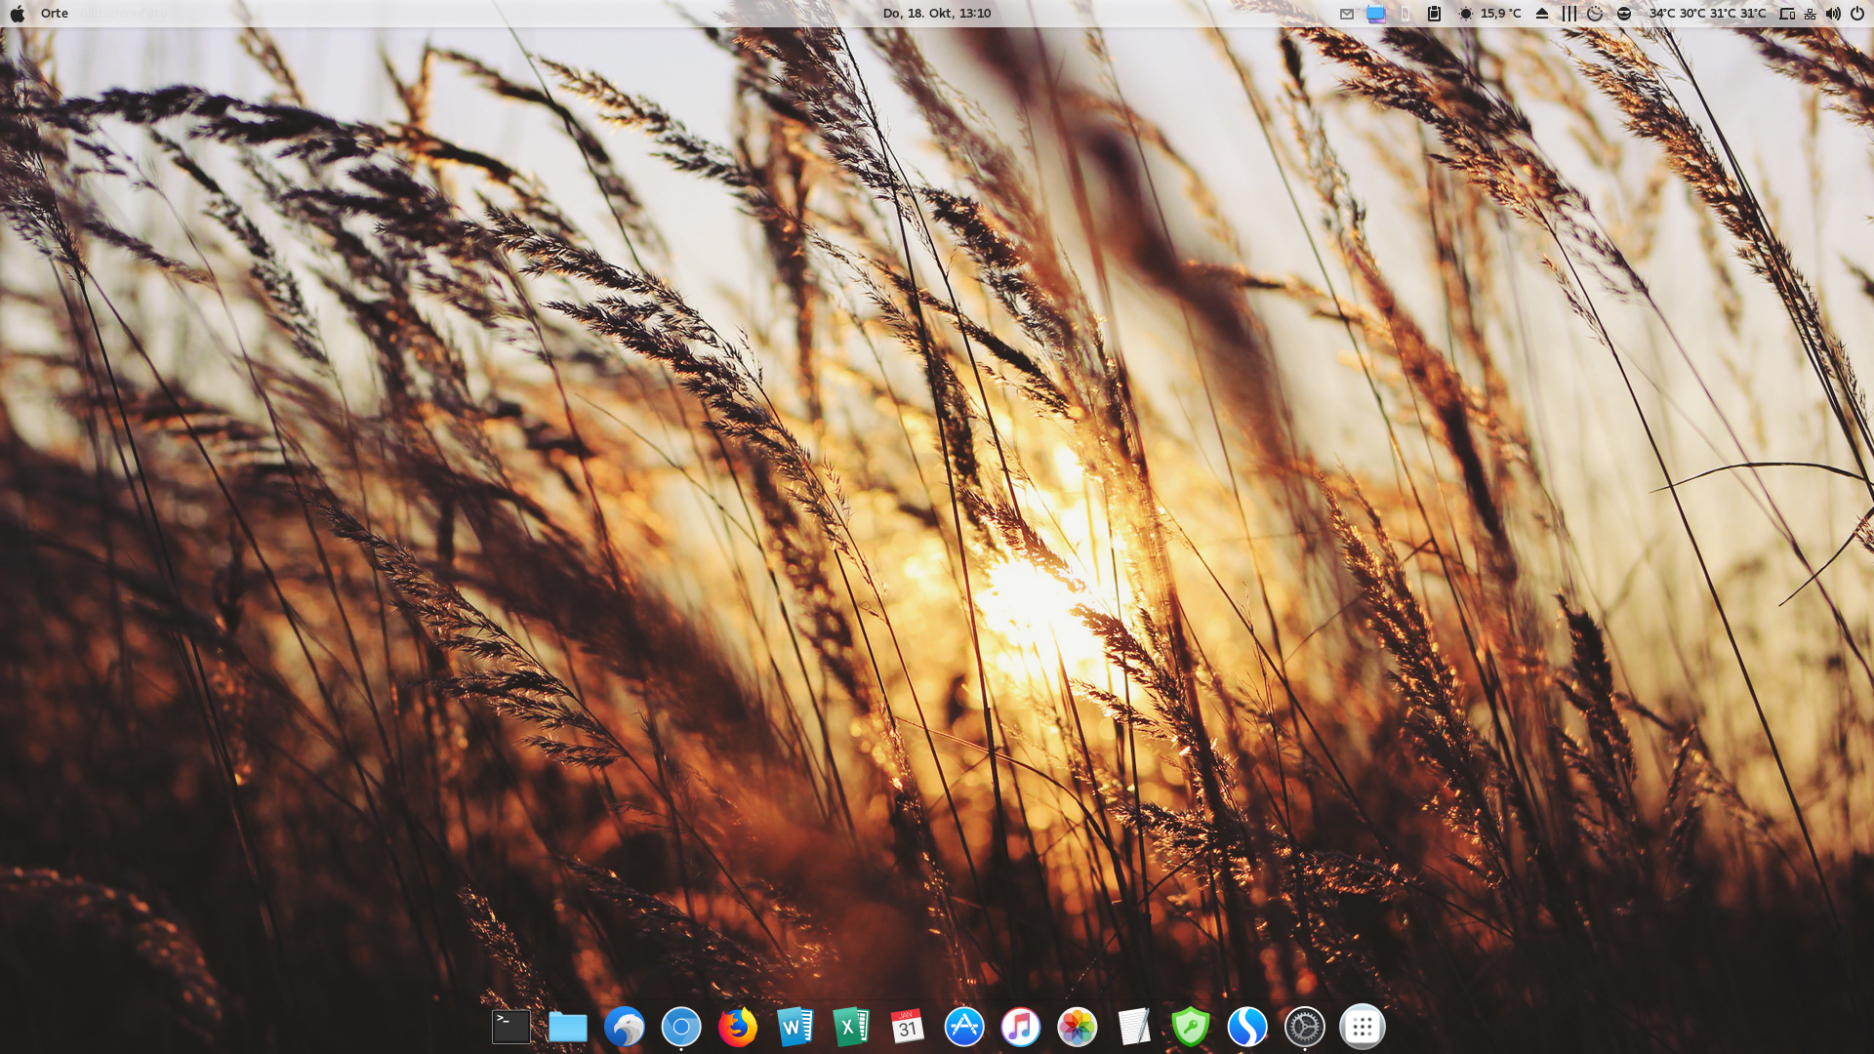Launch the Thunderbird eagle mail icon
Screen dimensions: 1874x1054
coord(625,1027)
